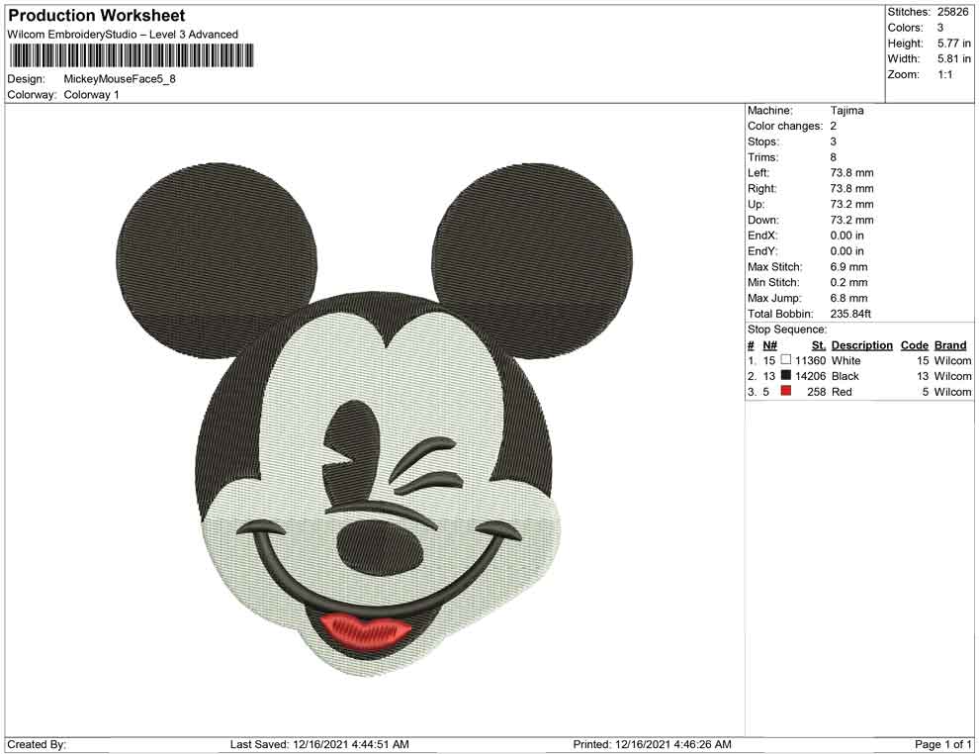This screenshot has width=979, height=754.
Task: Click the Mickey Mouse embroidery design preview
Action: pyautogui.click(x=375, y=420)
